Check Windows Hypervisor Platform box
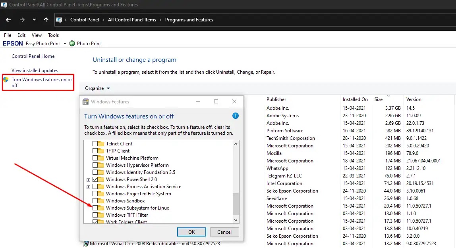This screenshot has width=456, height=248. coord(95,165)
